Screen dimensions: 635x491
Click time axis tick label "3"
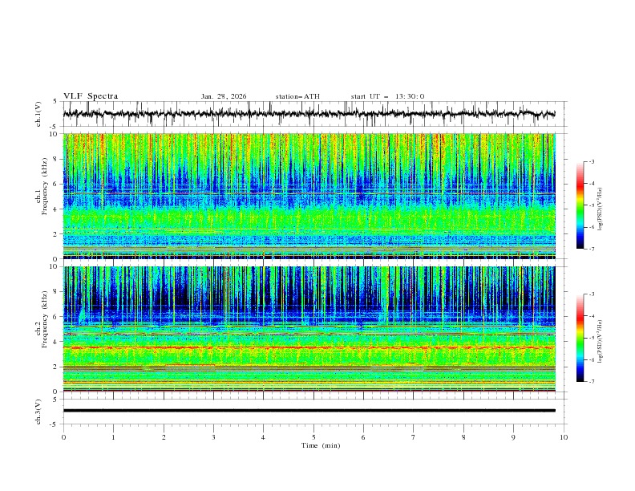pyautogui.click(x=213, y=437)
